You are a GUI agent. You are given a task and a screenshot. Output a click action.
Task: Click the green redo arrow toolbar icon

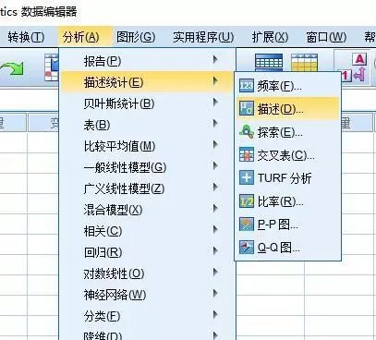coord(12,67)
